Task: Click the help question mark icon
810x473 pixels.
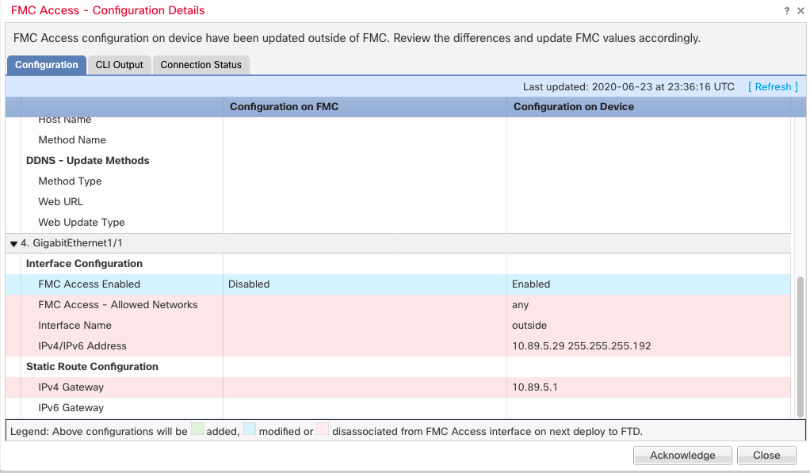Action: click(x=787, y=11)
